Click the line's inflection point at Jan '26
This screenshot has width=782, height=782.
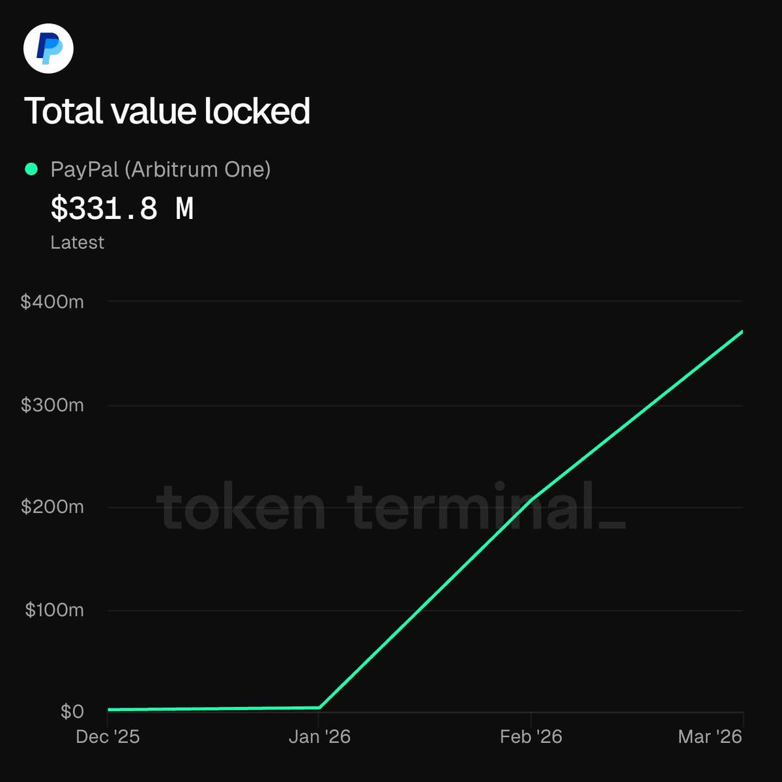coord(319,707)
